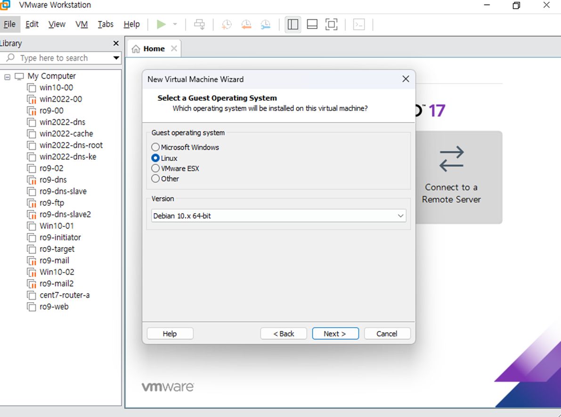The height and width of the screenshot is (417, 561).
Task: Toggle the library sidebar view icon
Action: [293, 24]
